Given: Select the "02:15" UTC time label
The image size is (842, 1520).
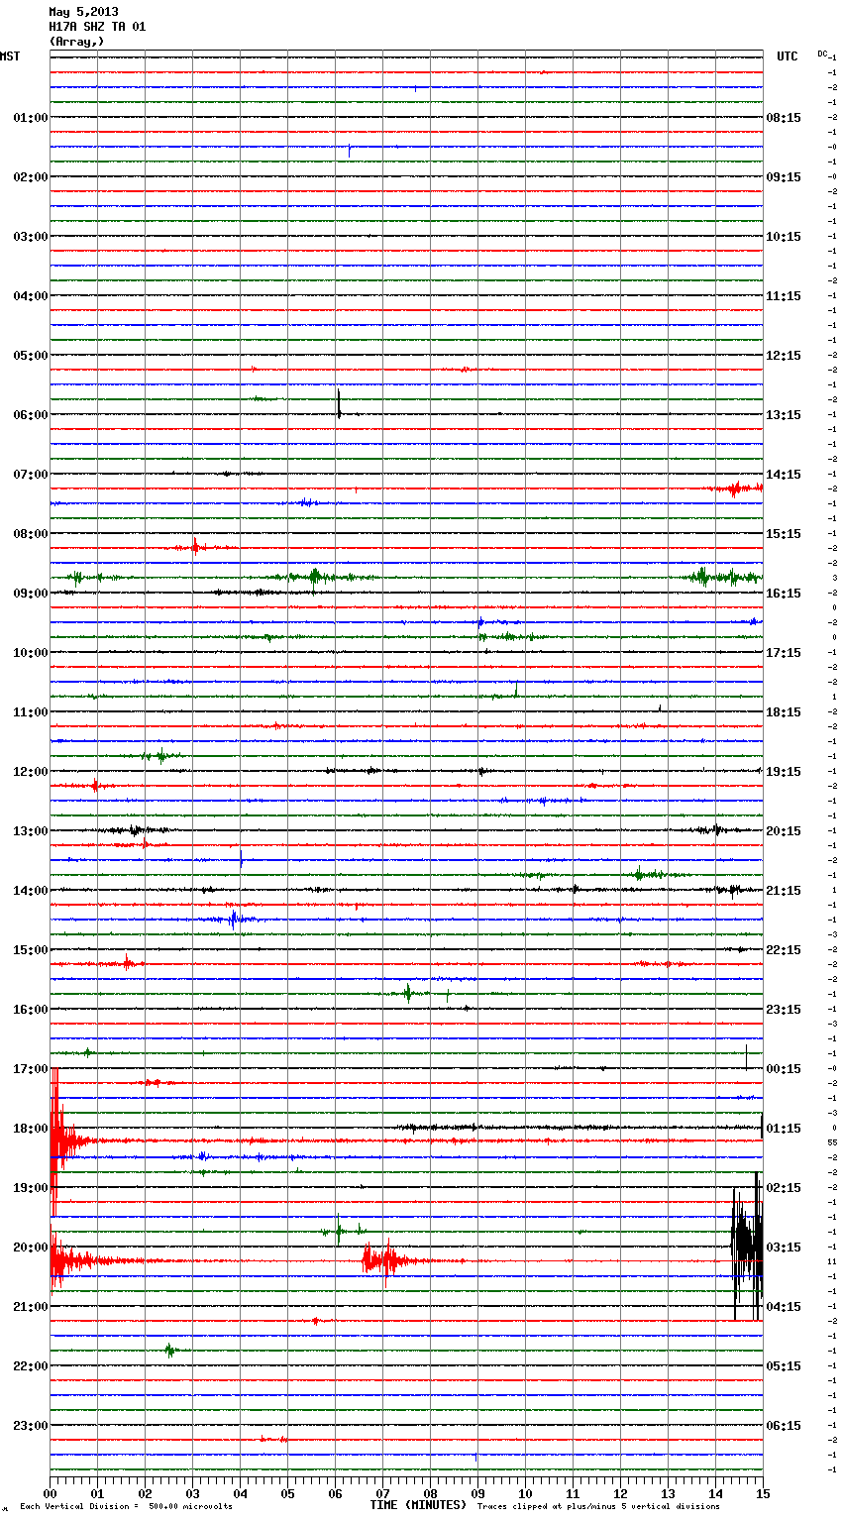Looking at the screenshot, I should click(x=784, y=1188).
